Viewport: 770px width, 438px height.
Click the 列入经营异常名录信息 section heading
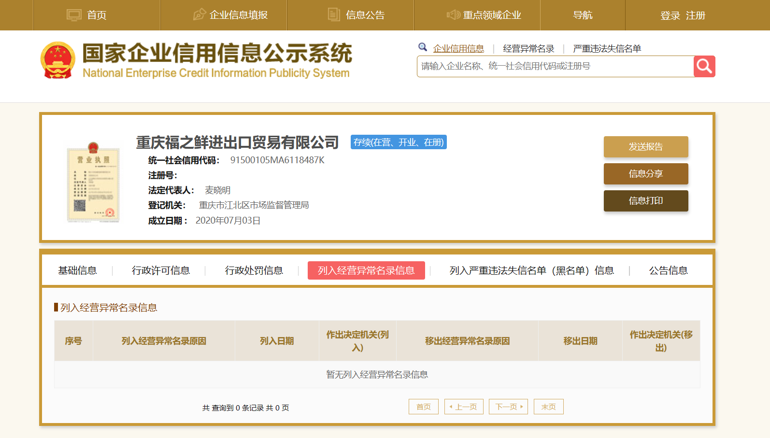click(x=109, y=308)
